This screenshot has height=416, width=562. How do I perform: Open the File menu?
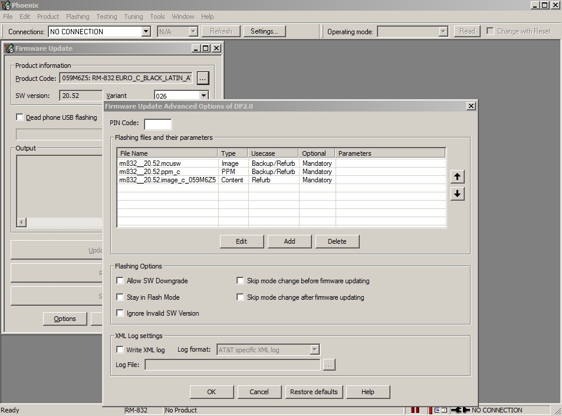click(x=8, y=17)
